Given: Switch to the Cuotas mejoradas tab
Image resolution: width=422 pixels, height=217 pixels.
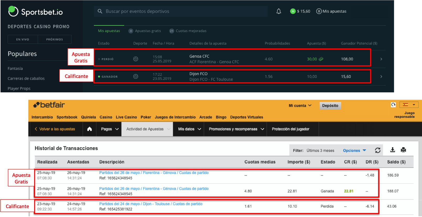Looking at the screenshot, I should tap(188, 31).
